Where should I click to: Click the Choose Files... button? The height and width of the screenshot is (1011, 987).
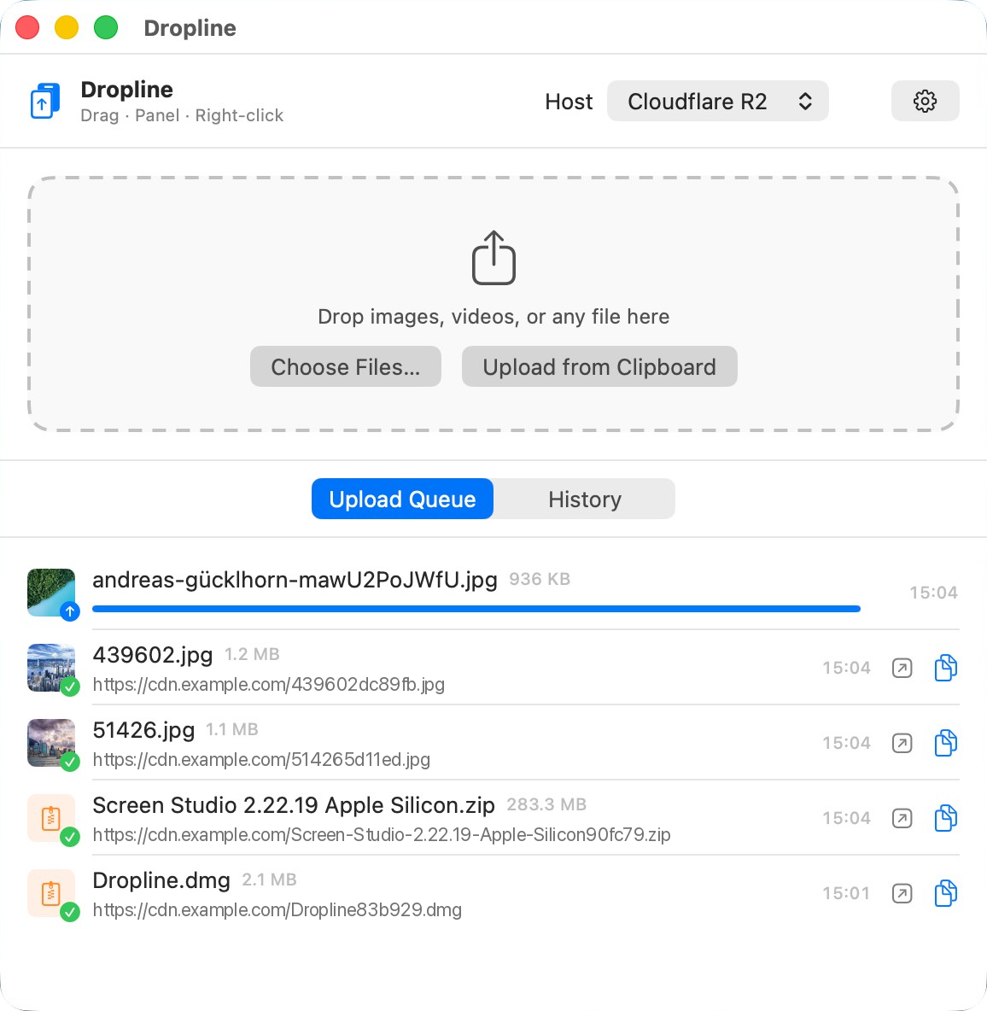point(346,367)
